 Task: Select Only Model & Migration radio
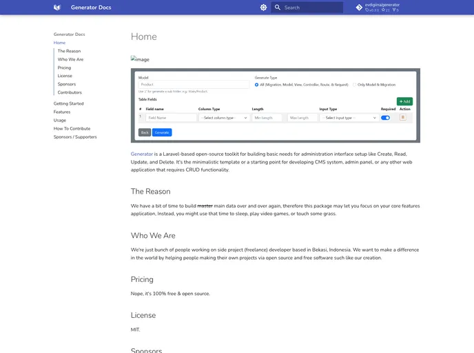[354, 85]
